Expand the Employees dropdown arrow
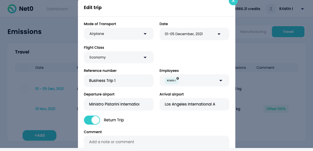This screenshot has width=313, height=151. pyautogui.click(x=221, y=81)
